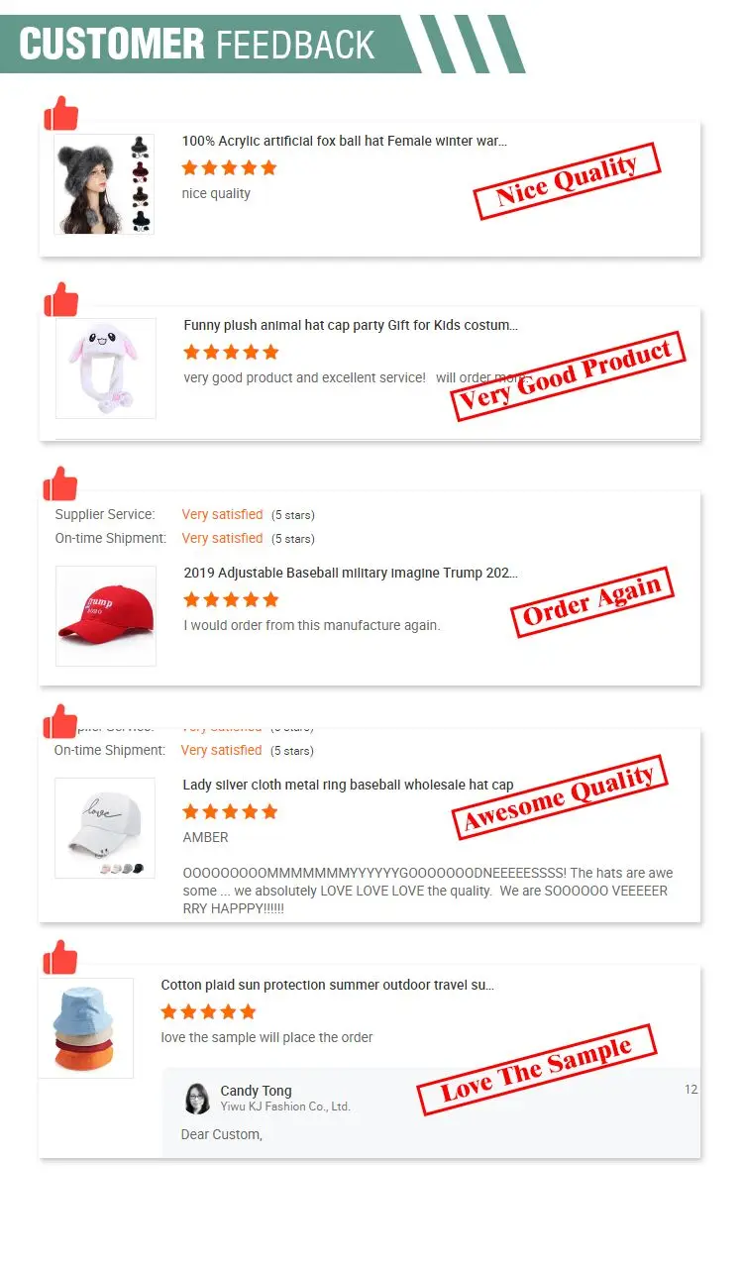
Task: Open 'Cotton plaid sun protection summer' title
Action: click(x=327, y=986)
